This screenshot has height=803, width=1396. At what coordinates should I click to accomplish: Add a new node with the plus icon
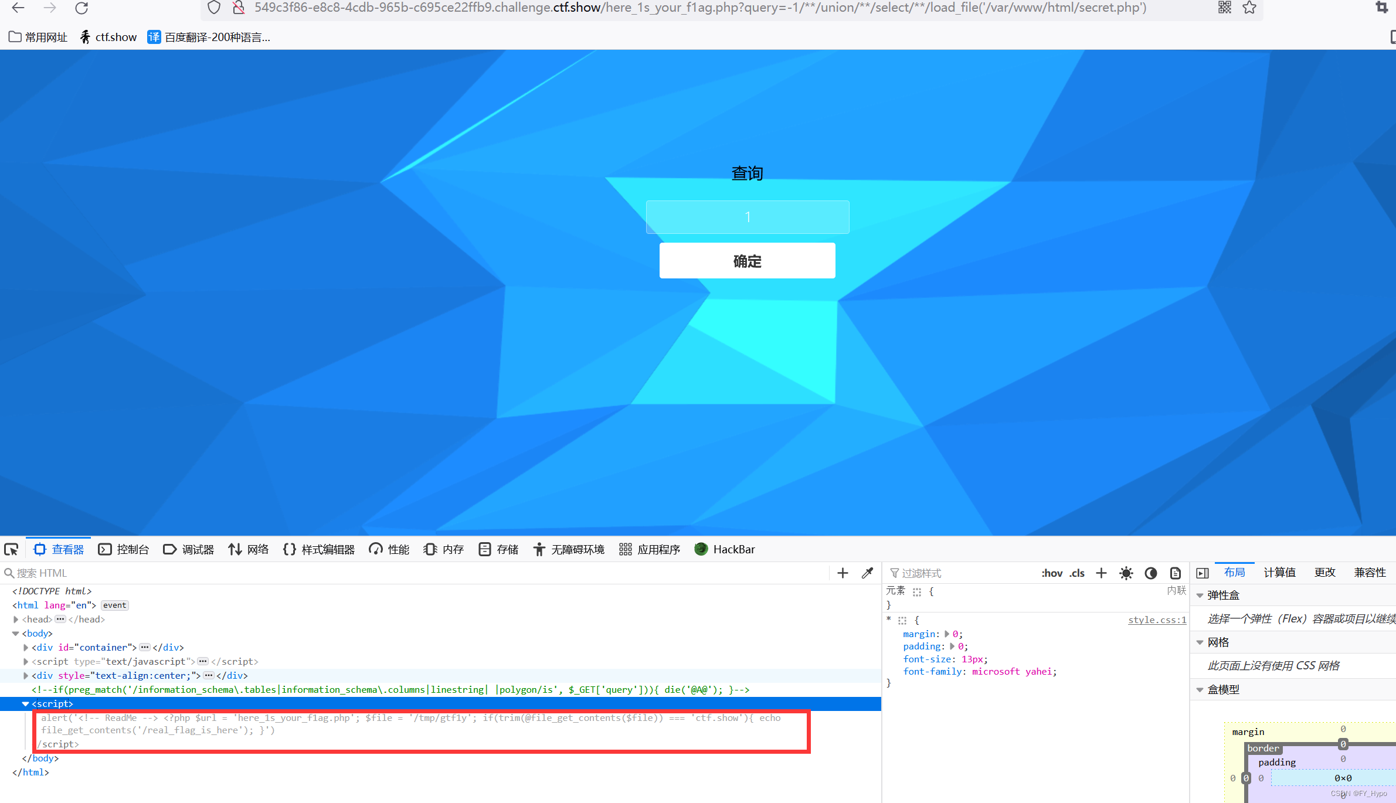(x=843, y=573)
